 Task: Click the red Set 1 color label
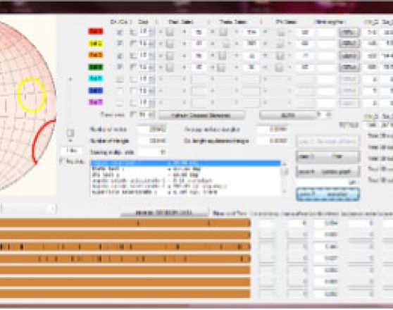tap(96, 31)
